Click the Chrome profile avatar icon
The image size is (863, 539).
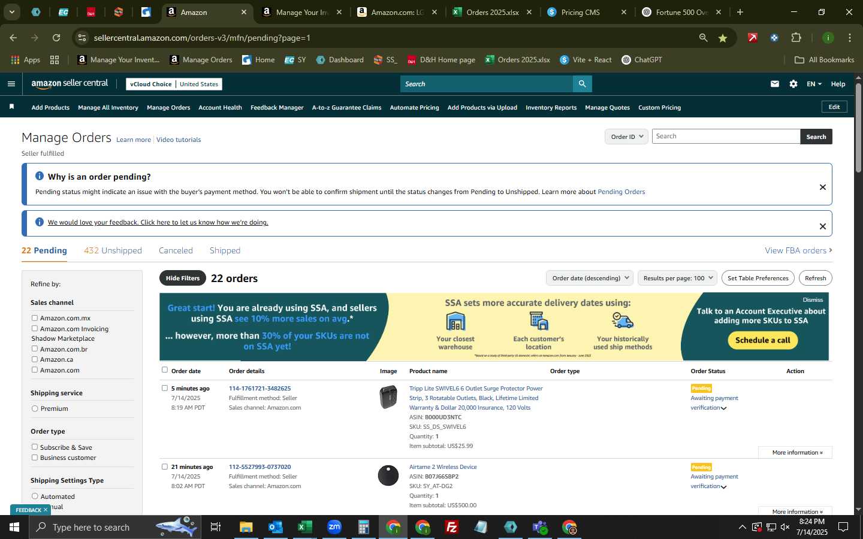click(828, 38)
